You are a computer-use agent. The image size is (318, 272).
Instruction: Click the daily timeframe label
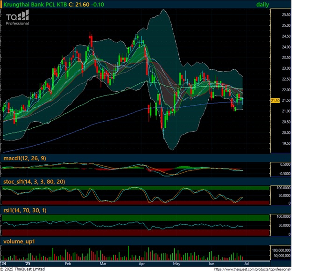click(262, 5)
